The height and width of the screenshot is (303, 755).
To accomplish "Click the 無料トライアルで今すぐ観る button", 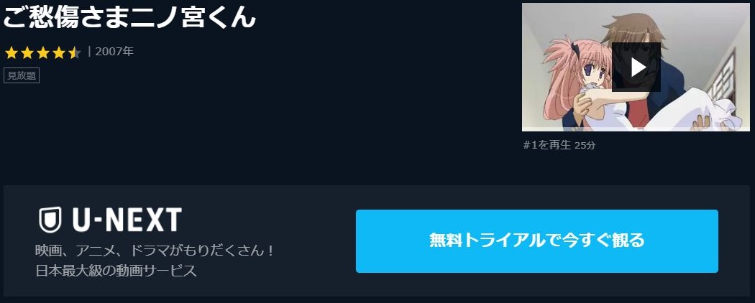I will [537, 241].
